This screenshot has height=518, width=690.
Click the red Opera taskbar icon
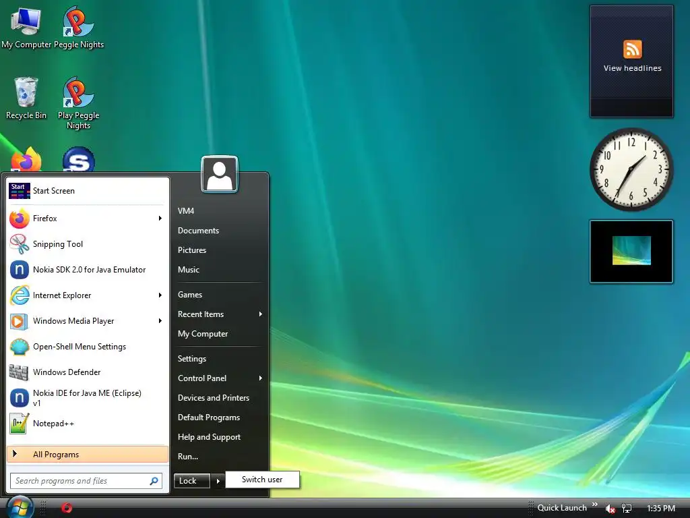coord(67,508)
